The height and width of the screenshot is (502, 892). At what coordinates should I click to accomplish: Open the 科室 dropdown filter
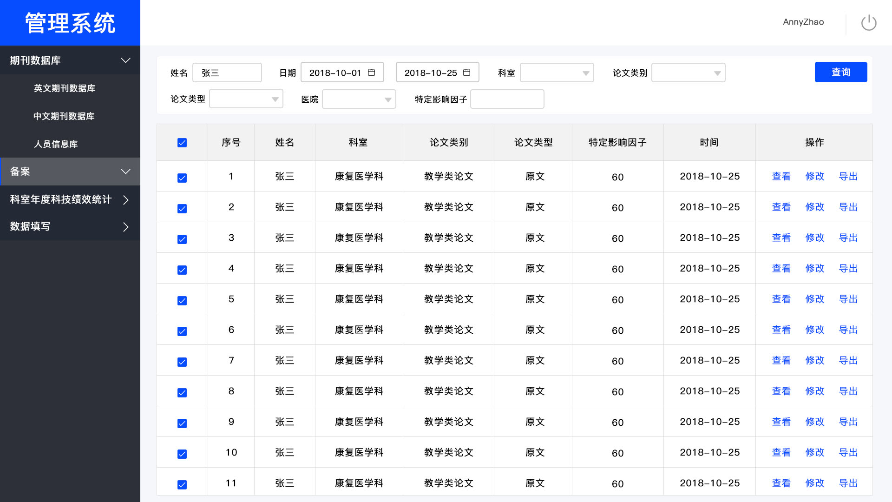coord(557,73)
